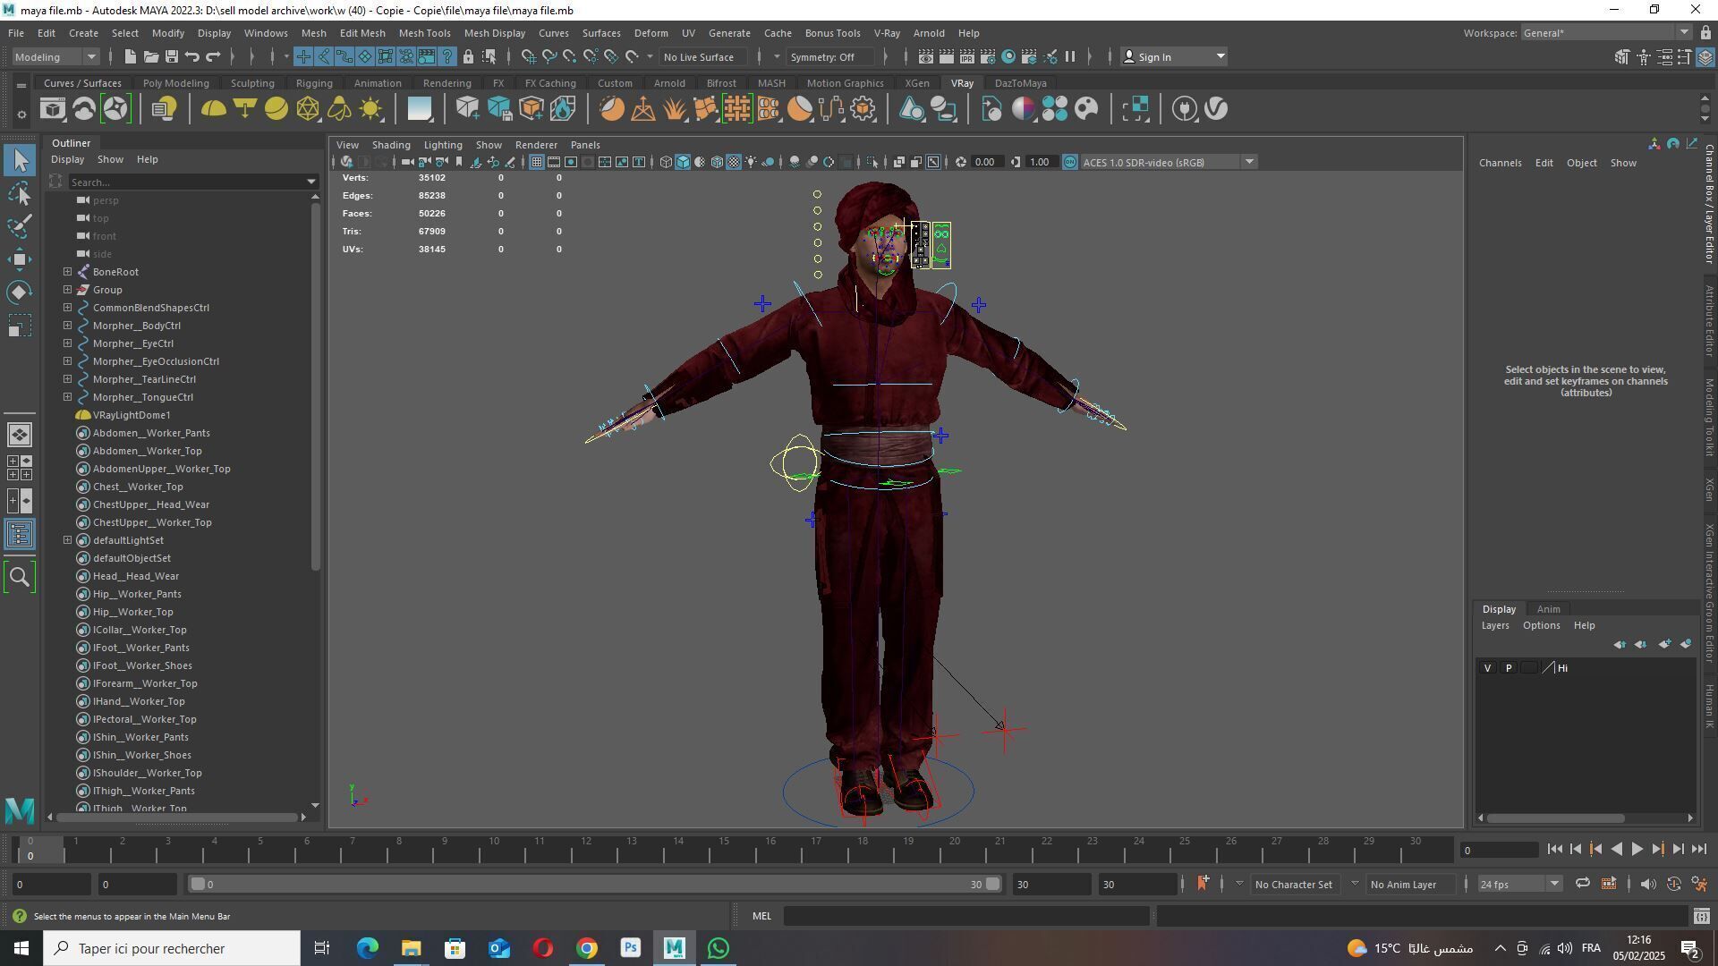Viewport: 1718px width, 966px height.
Task: Open the Mesh Tools menu
Action: 424,33
